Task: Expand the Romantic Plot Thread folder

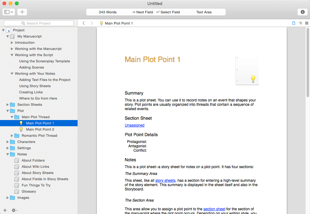Action: coord(12,136)
